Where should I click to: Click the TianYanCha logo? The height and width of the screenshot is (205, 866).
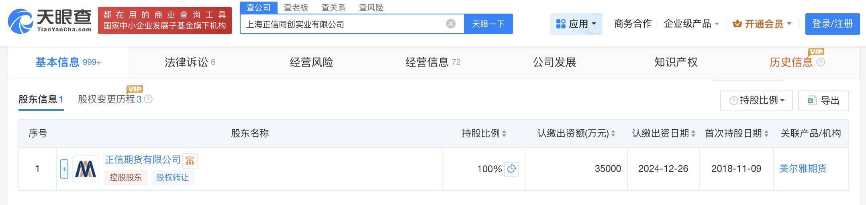(x=50, y=21)
